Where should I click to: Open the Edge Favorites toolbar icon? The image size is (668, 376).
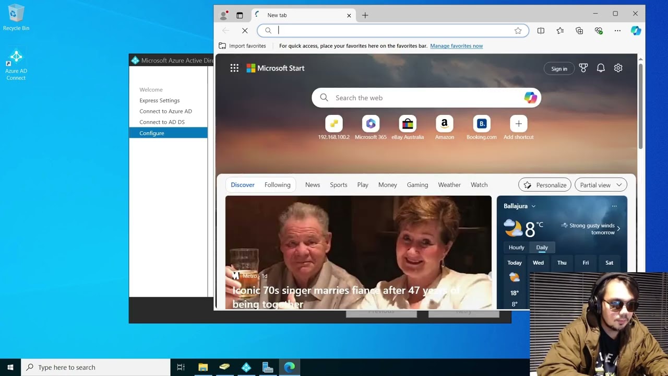(560, 30)
